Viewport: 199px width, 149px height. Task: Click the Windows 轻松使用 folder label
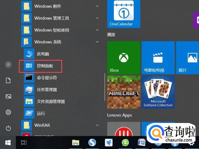52,30
